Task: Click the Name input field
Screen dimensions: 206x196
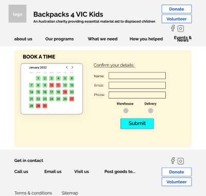Action: (137, 76)
